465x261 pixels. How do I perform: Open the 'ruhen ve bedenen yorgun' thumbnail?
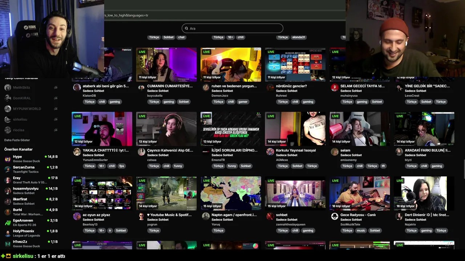[x=231, y=65]
